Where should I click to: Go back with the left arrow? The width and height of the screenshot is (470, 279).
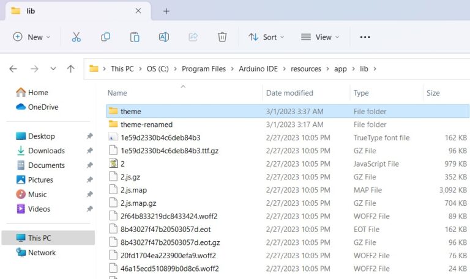[13, 69]
